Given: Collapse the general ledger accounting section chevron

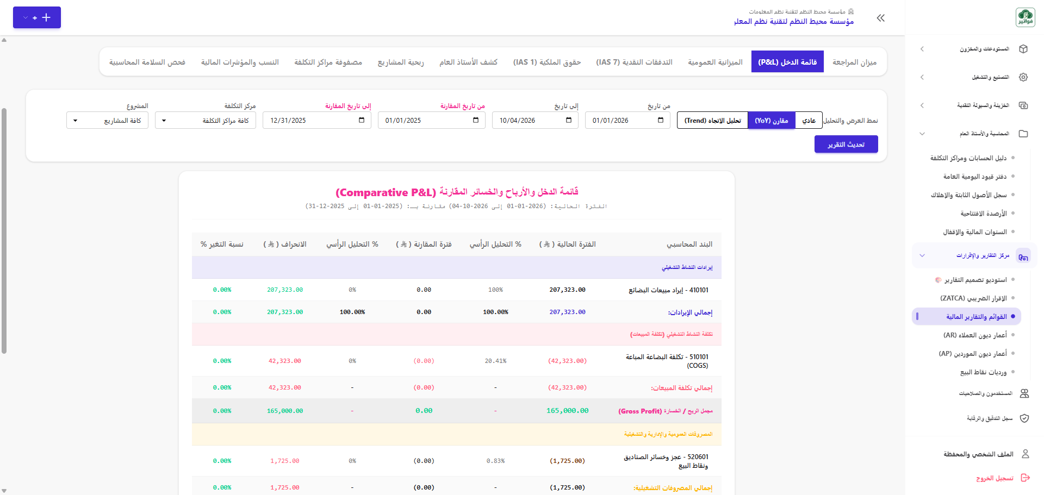Looking at the screenshot, I should [922, 134].
